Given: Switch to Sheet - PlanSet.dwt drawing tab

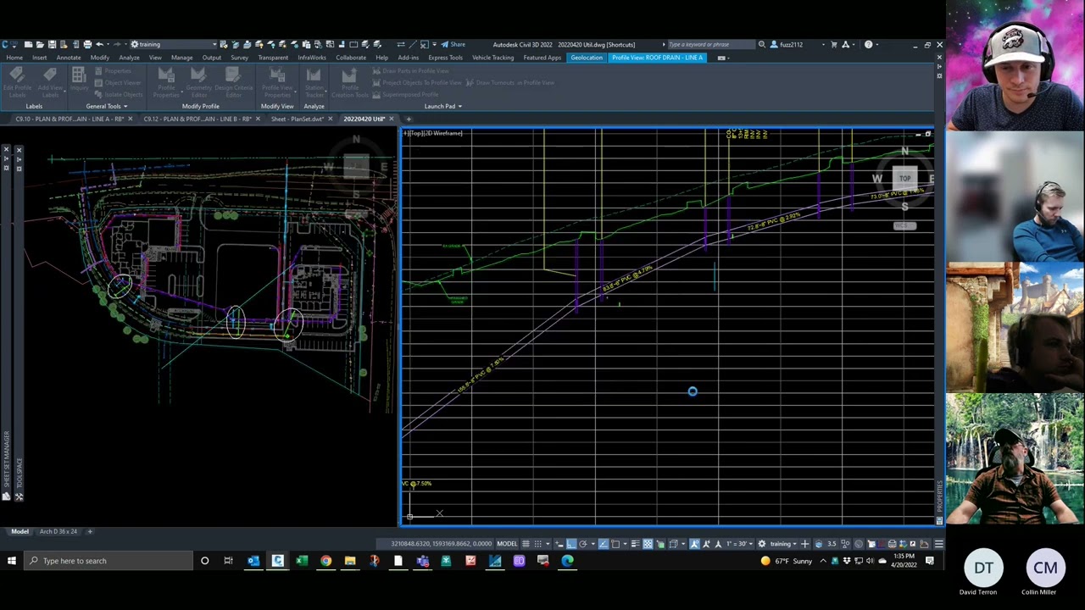Looking at the screenshot, I should pyautogui.click(x=297, y=119).
